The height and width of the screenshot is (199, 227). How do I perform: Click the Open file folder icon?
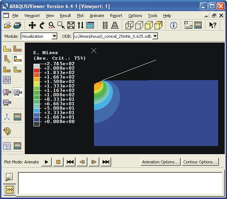click(x=7, y=25)
